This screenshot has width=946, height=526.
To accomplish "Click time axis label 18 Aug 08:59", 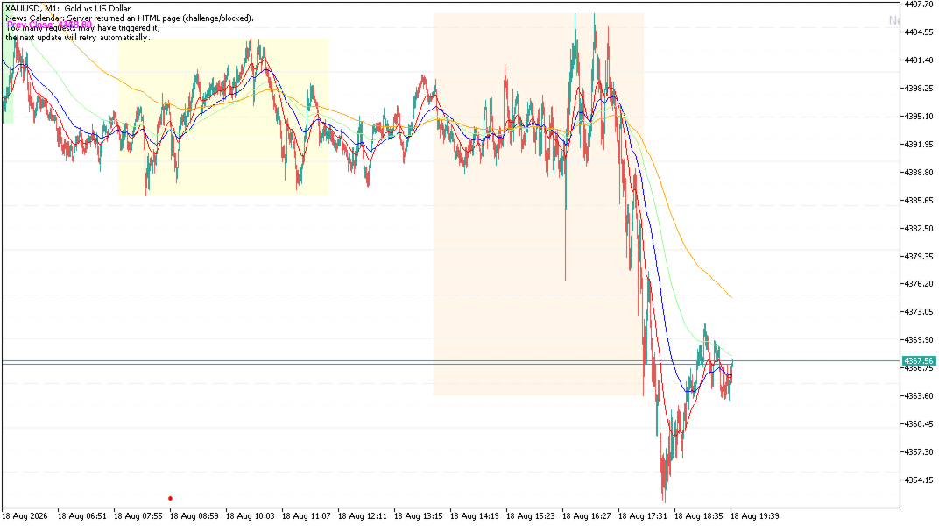I will pos(194,516).
